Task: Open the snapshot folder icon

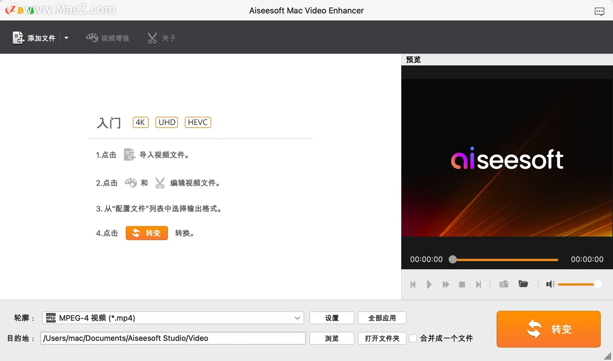Action: [523, 284]
